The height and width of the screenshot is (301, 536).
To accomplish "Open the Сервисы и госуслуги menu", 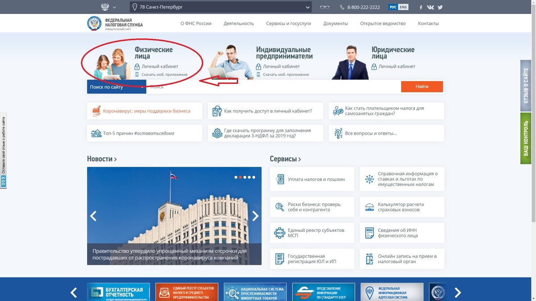I will (x=289, y=24).
